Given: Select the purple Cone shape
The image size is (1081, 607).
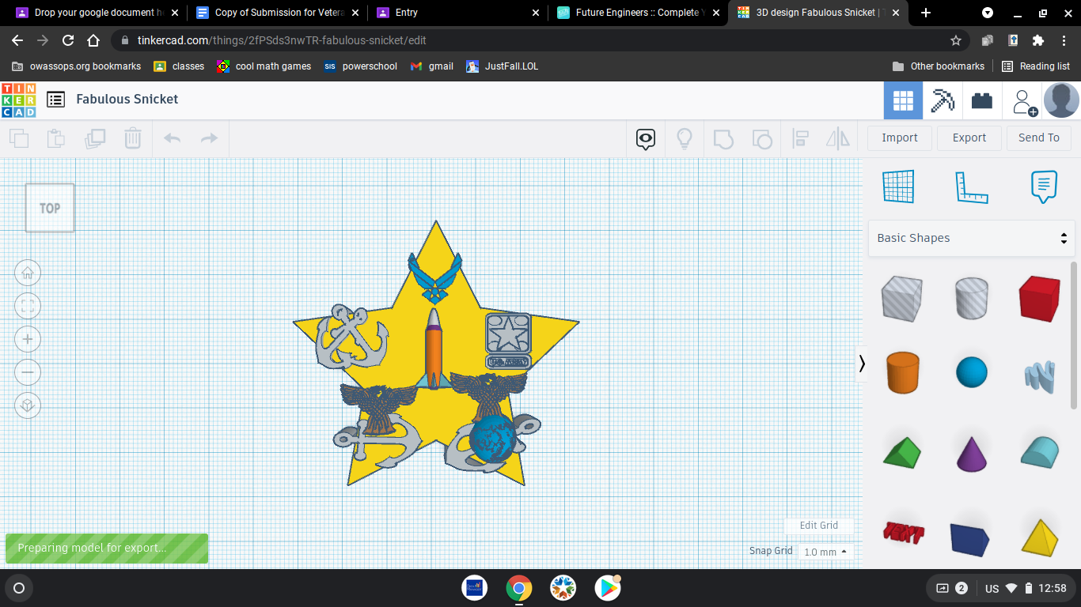Looking at the screenshot, I should pyautogui.click(x=972, y=453).
